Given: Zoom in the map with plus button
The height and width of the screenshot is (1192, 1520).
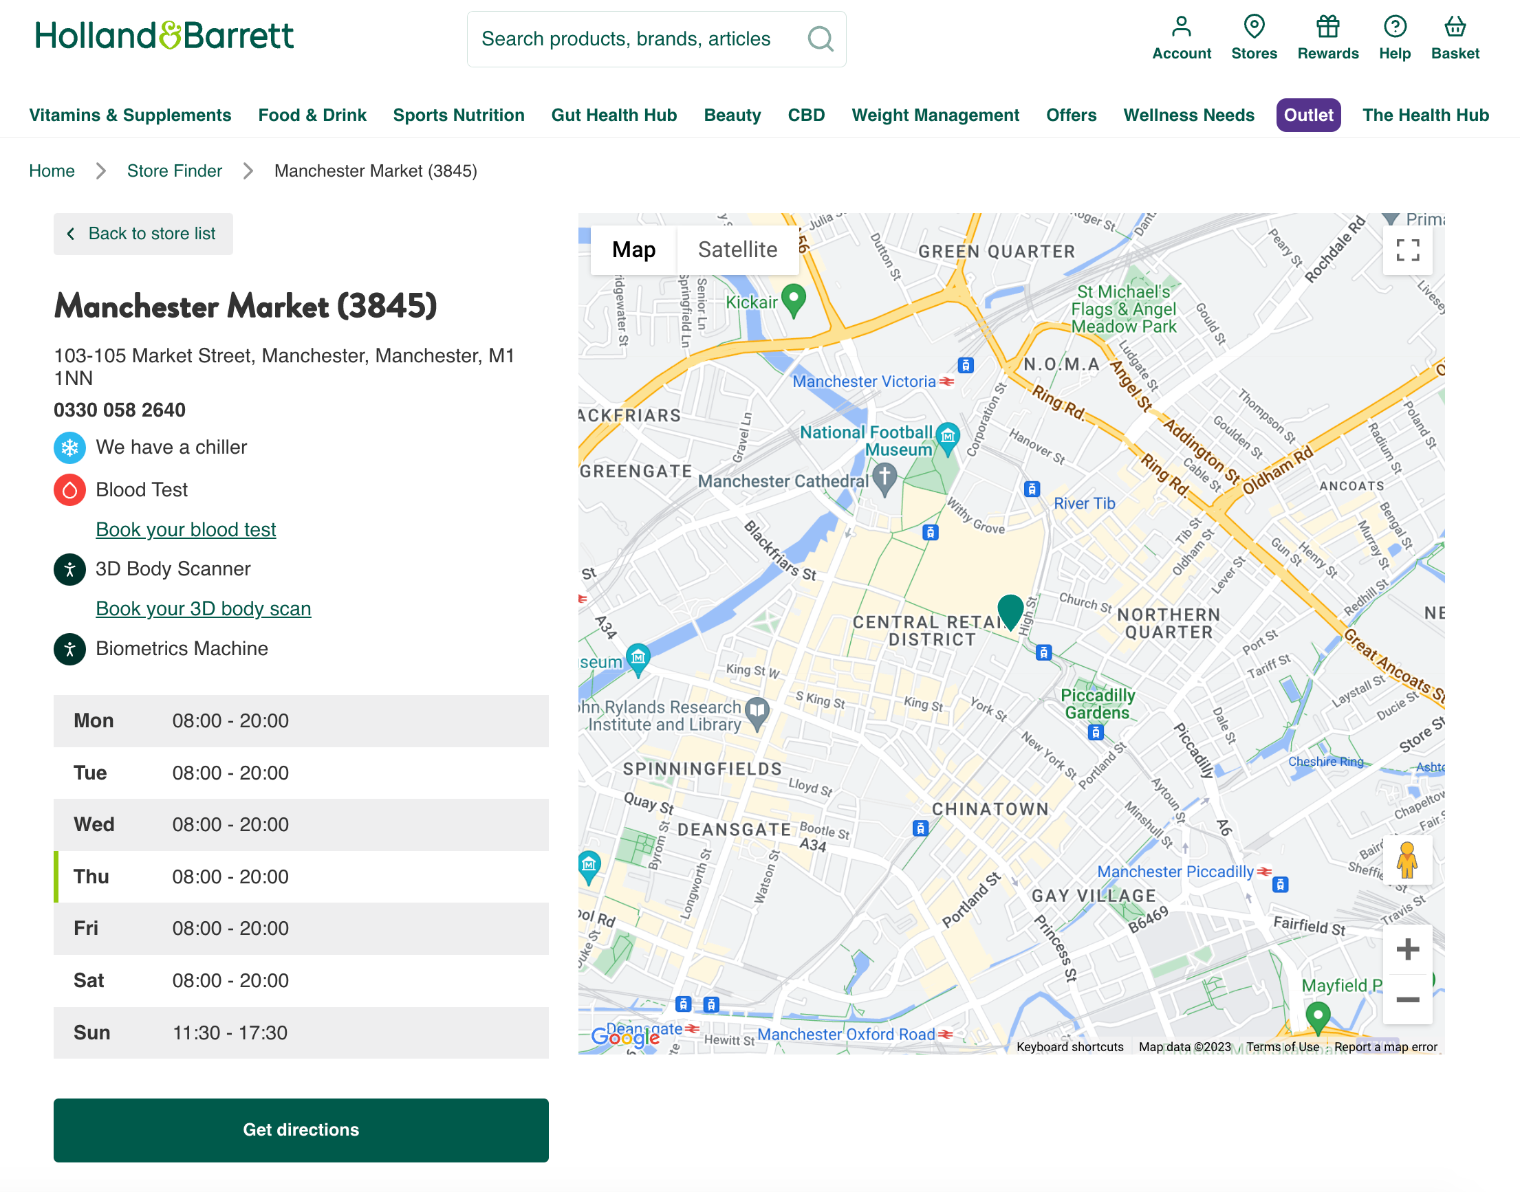Looking at the screenshot, I should (1407, 949).
